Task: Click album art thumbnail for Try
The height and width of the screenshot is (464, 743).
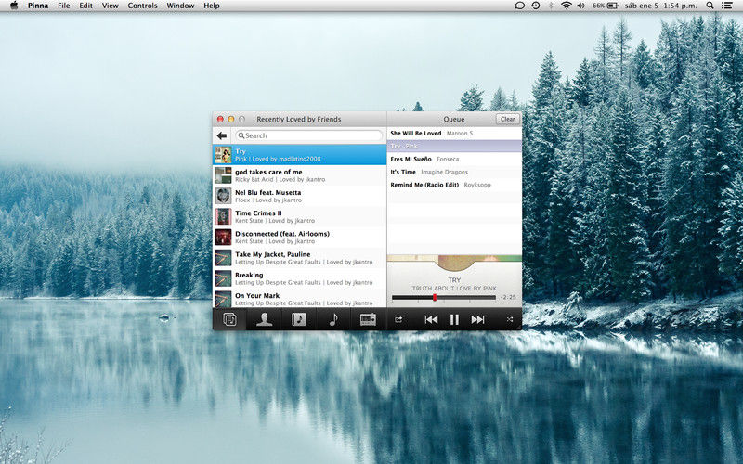Action: tap(223, 155)
